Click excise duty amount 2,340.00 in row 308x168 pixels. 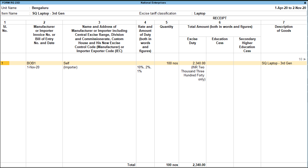point(199,63)
